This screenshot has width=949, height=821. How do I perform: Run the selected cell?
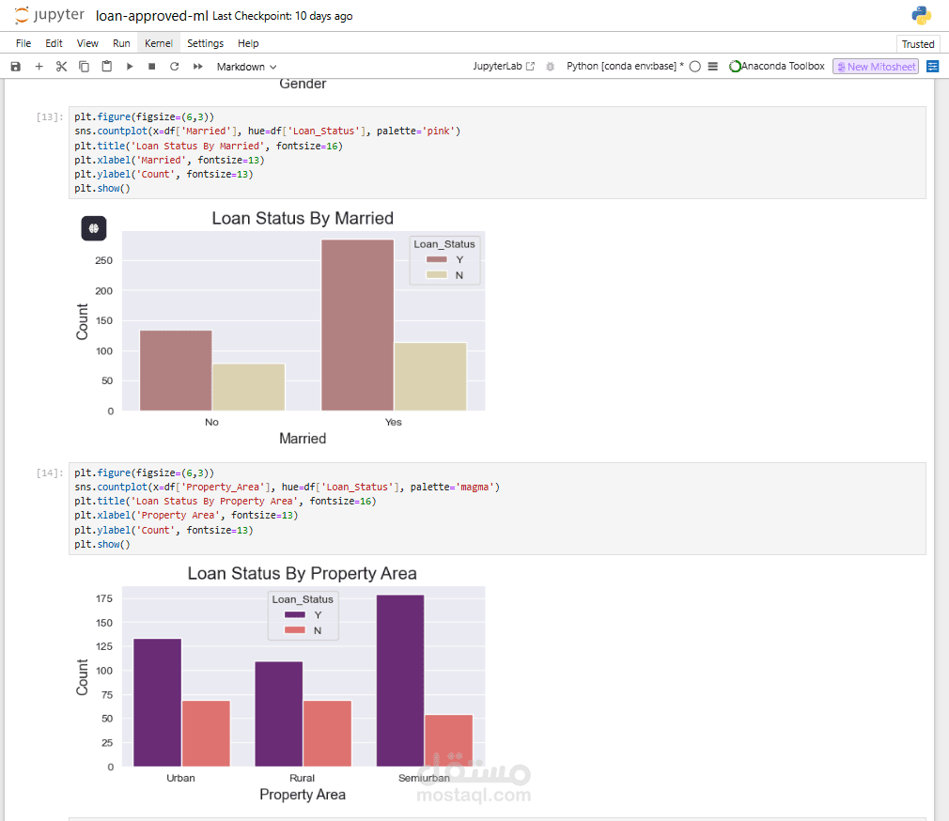(x=130, y=67)
